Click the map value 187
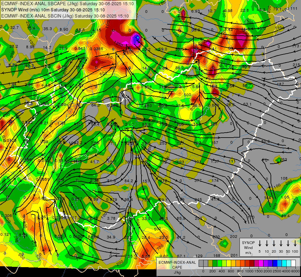Screen dimensions: 301x277 (280, 84)
